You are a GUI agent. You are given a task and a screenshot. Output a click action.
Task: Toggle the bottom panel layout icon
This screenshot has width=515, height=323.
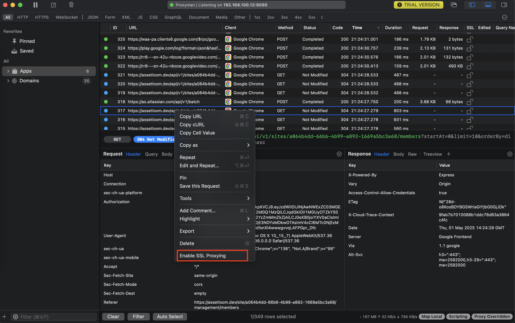coord(488,5)
